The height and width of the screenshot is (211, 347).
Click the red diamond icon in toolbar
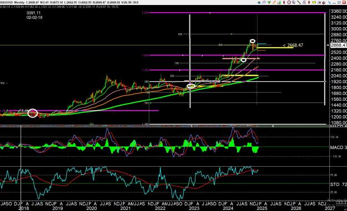point(284,2)
